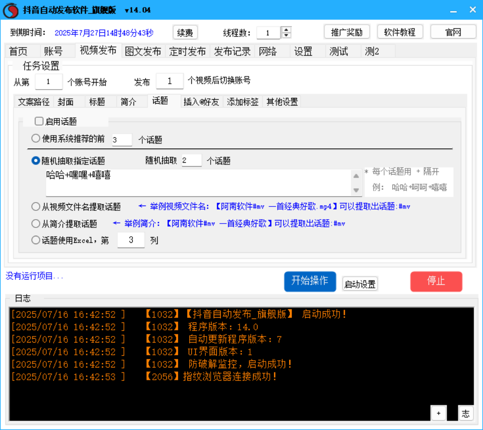Open the 插入@好友 sub-tab
This screenshot has height=430, width=483.
coord(201,101)
